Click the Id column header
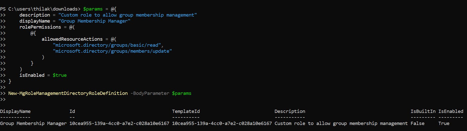 [x=72, y=111]
